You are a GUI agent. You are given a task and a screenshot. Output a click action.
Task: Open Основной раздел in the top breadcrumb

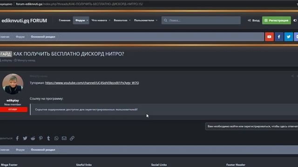tap(43, 37)
